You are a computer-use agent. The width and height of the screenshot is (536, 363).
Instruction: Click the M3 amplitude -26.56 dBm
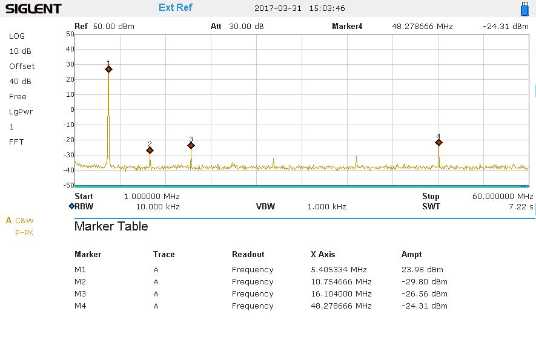[424, 294]
